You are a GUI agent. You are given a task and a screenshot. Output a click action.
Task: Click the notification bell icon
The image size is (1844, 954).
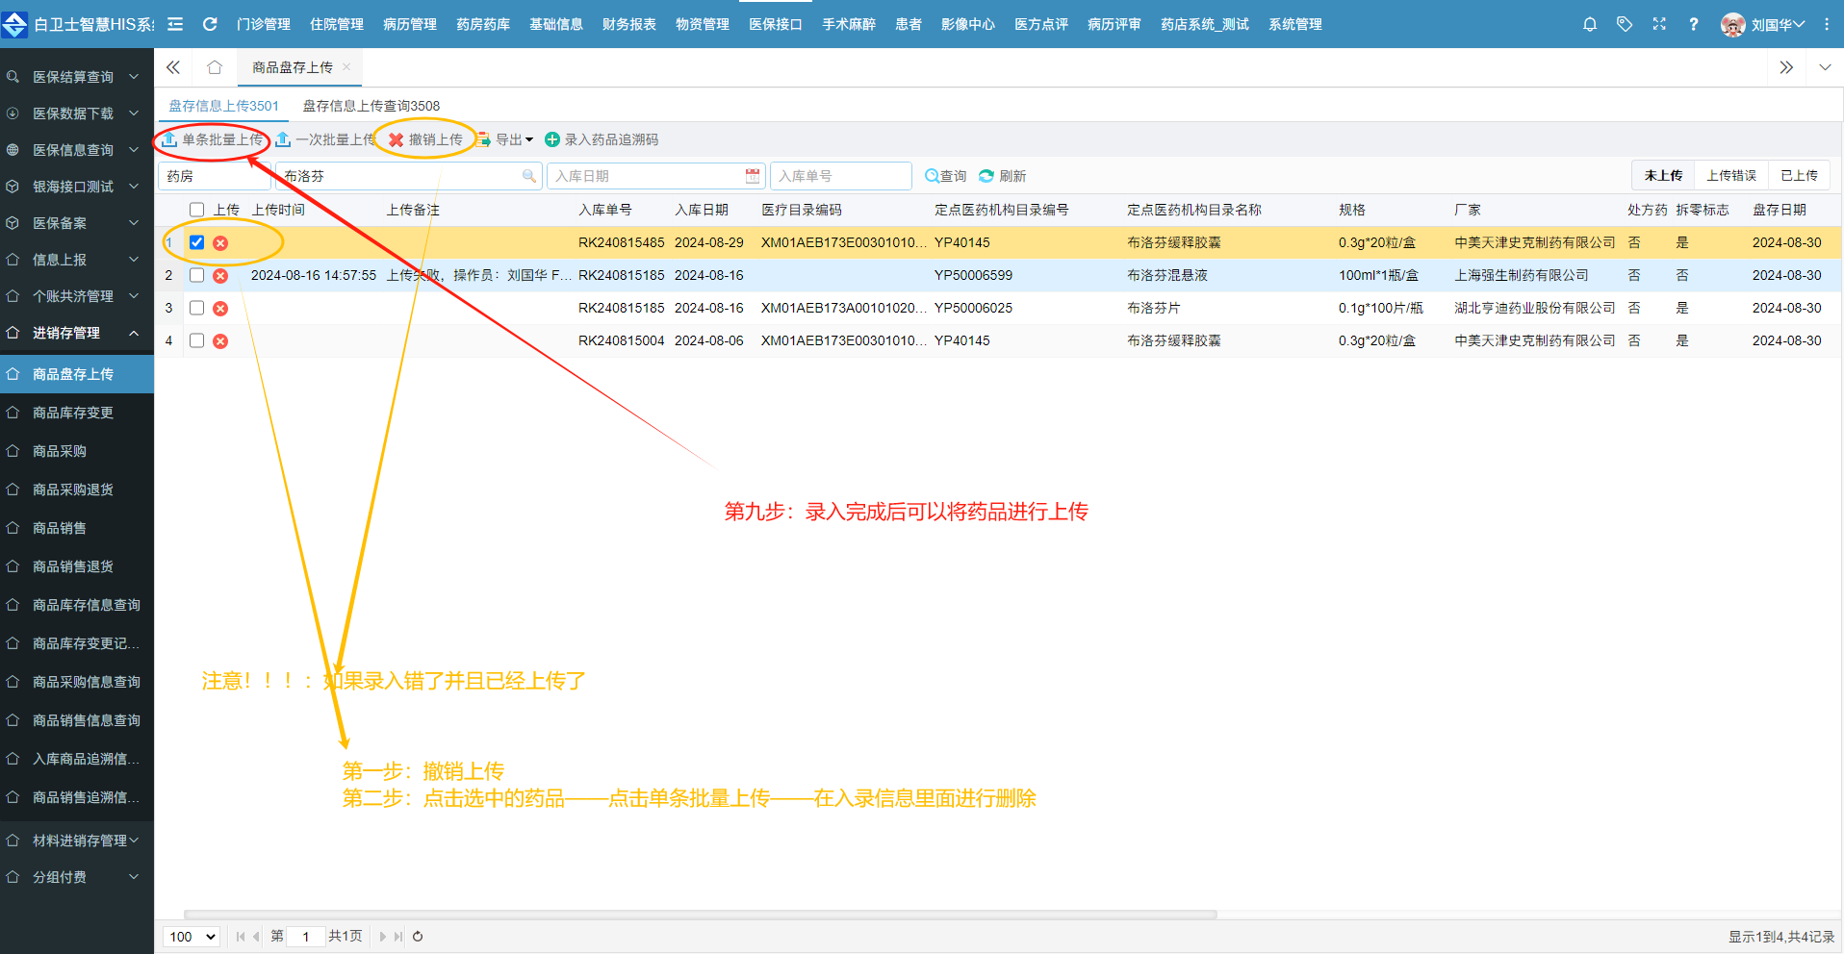click(x=1589, y=24)
